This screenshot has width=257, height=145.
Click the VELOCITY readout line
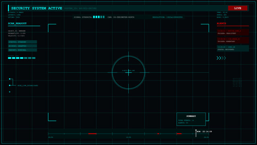(x=16, y=36)
